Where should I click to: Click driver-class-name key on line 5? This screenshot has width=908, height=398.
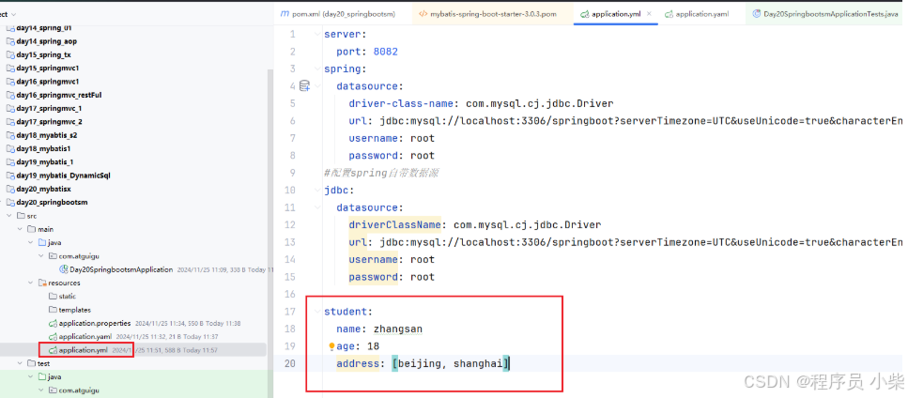coord(399,103)
